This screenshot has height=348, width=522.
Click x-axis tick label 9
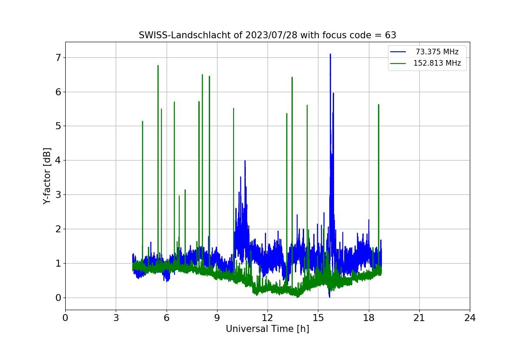217,318
